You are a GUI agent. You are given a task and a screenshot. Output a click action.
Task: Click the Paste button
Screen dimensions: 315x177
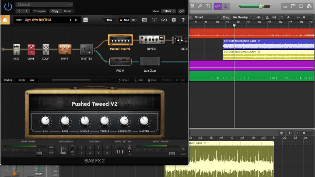pyautogui.click(x=68, y=11)
